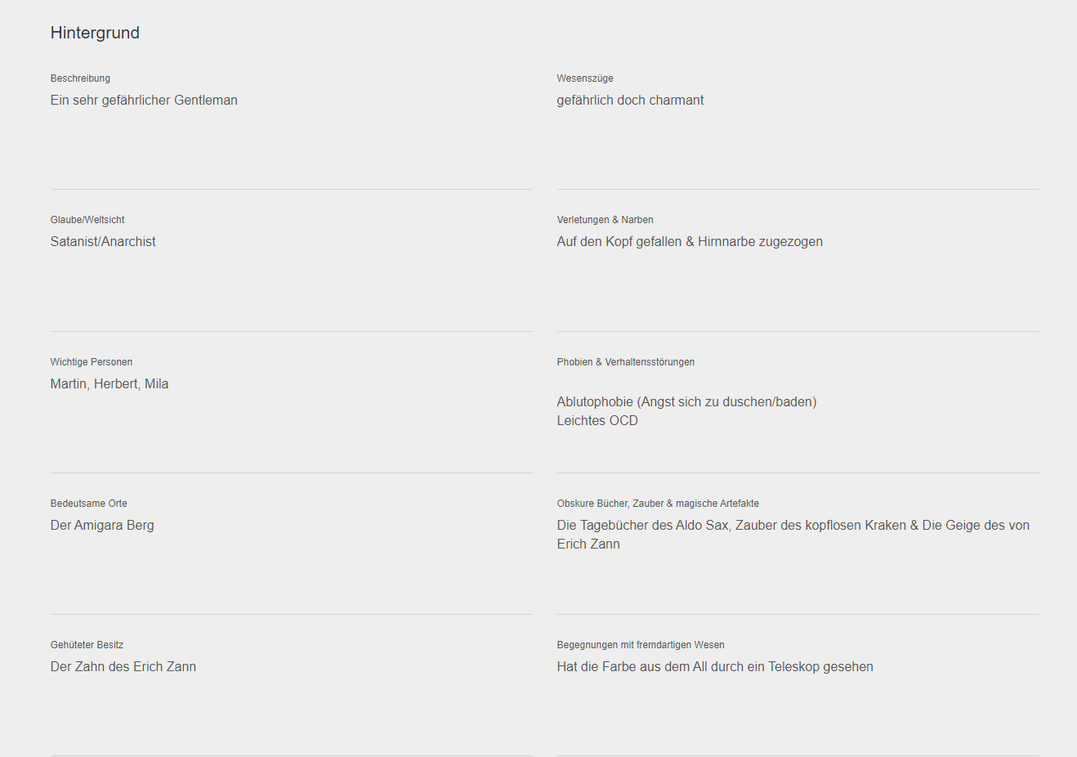Click the Wichtige Personen label
The image size is (1077, 757).
pyautogui.click(x=92, y=362)
